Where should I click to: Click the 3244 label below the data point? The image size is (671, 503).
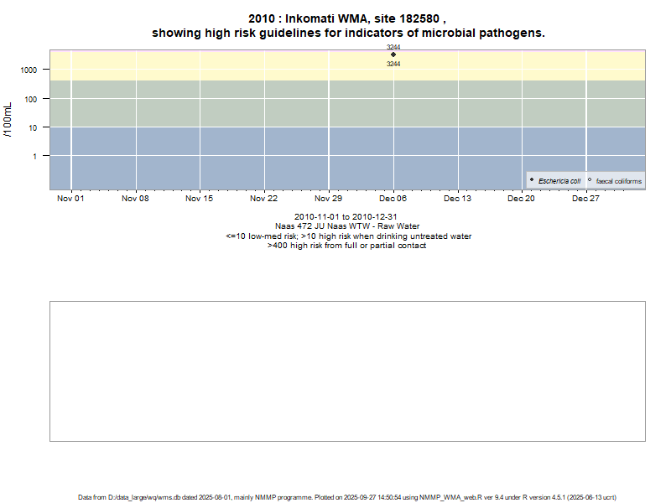[393, 64]
